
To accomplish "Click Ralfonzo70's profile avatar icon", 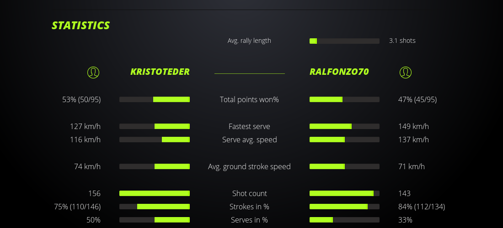I will pos(406,72).
